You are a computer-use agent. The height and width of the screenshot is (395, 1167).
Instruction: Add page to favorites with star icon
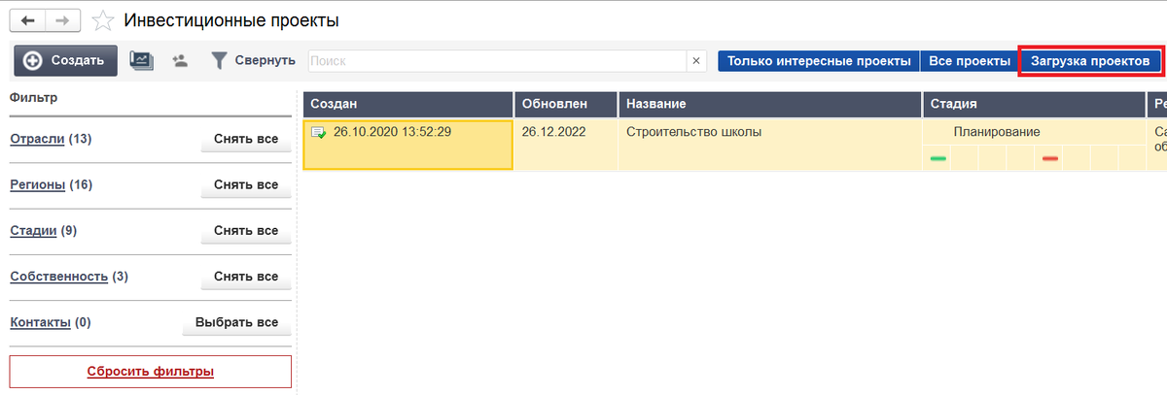tap(102, 20)
